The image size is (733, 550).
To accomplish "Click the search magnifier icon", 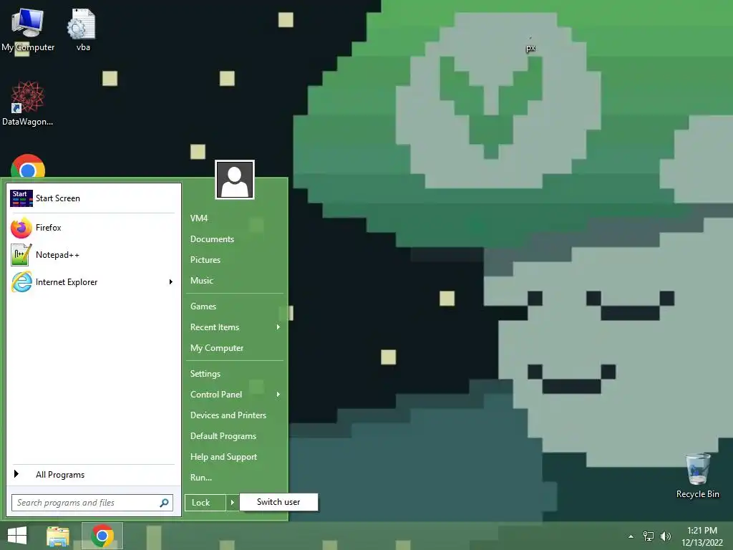I will coord(164,503).
